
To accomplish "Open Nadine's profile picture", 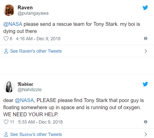I will 9,87.
